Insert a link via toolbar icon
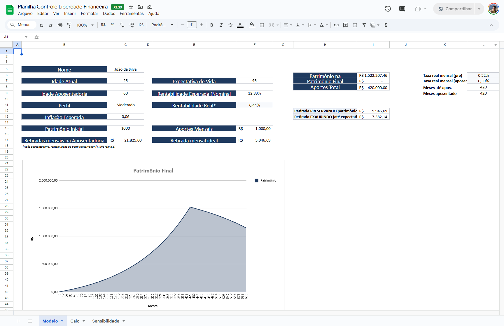Screen dimensions: 504x326 click(x=336, y=25)
